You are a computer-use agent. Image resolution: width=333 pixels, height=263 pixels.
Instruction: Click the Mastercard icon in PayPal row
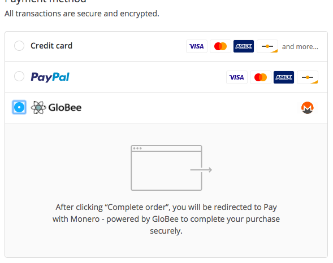pos(261,77)
